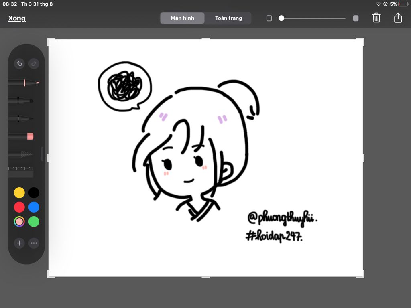Image resolution: width=411 pixels, height=308 pixels.
Task: Select the pink eraser tool
Action: click(21, 136)
